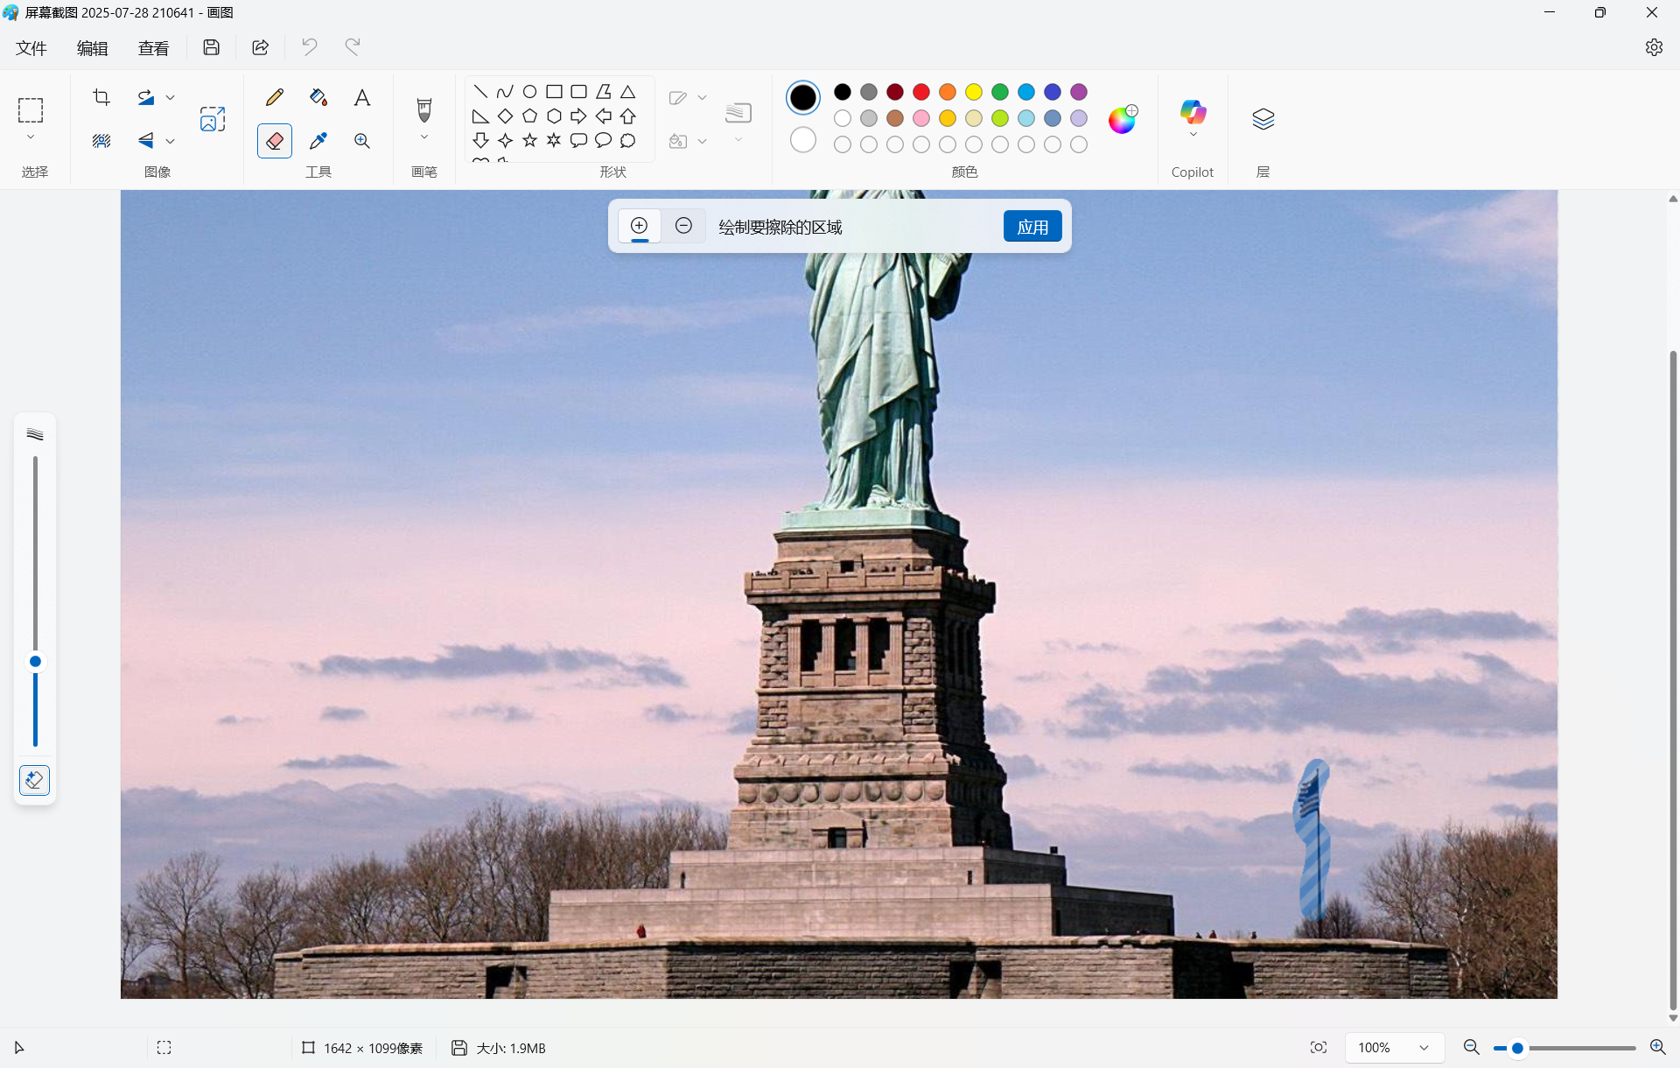Toggle the generative erase button below size slider

34,780
